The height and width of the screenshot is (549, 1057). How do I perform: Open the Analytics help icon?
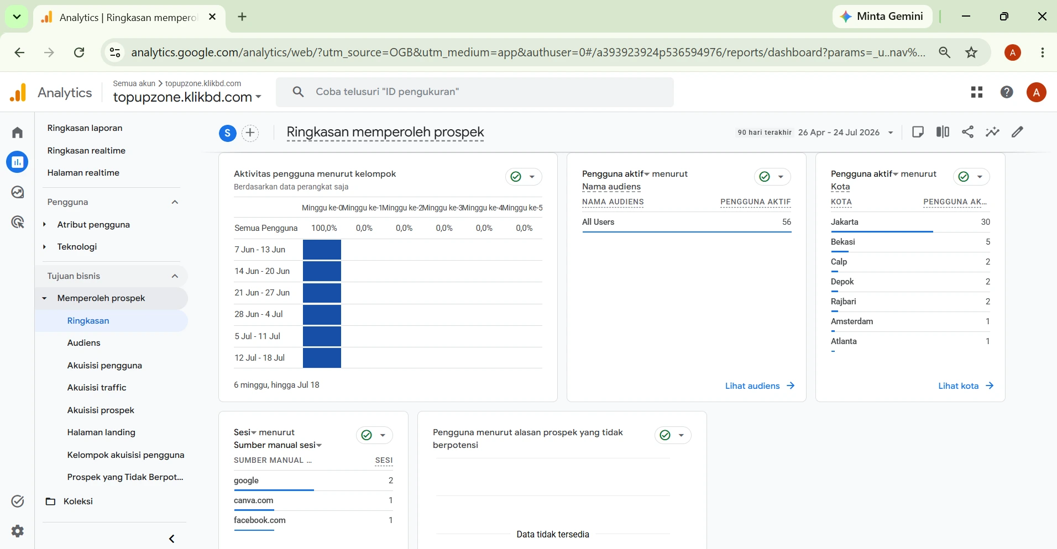[x=1007, y=92]
